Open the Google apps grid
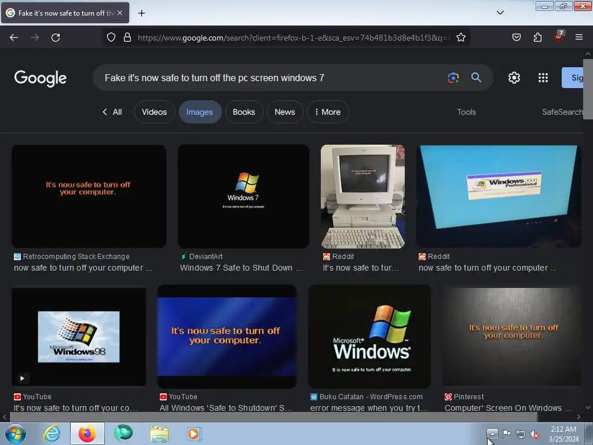The height and width of the screenshot is (445, 593). (543, 78)
